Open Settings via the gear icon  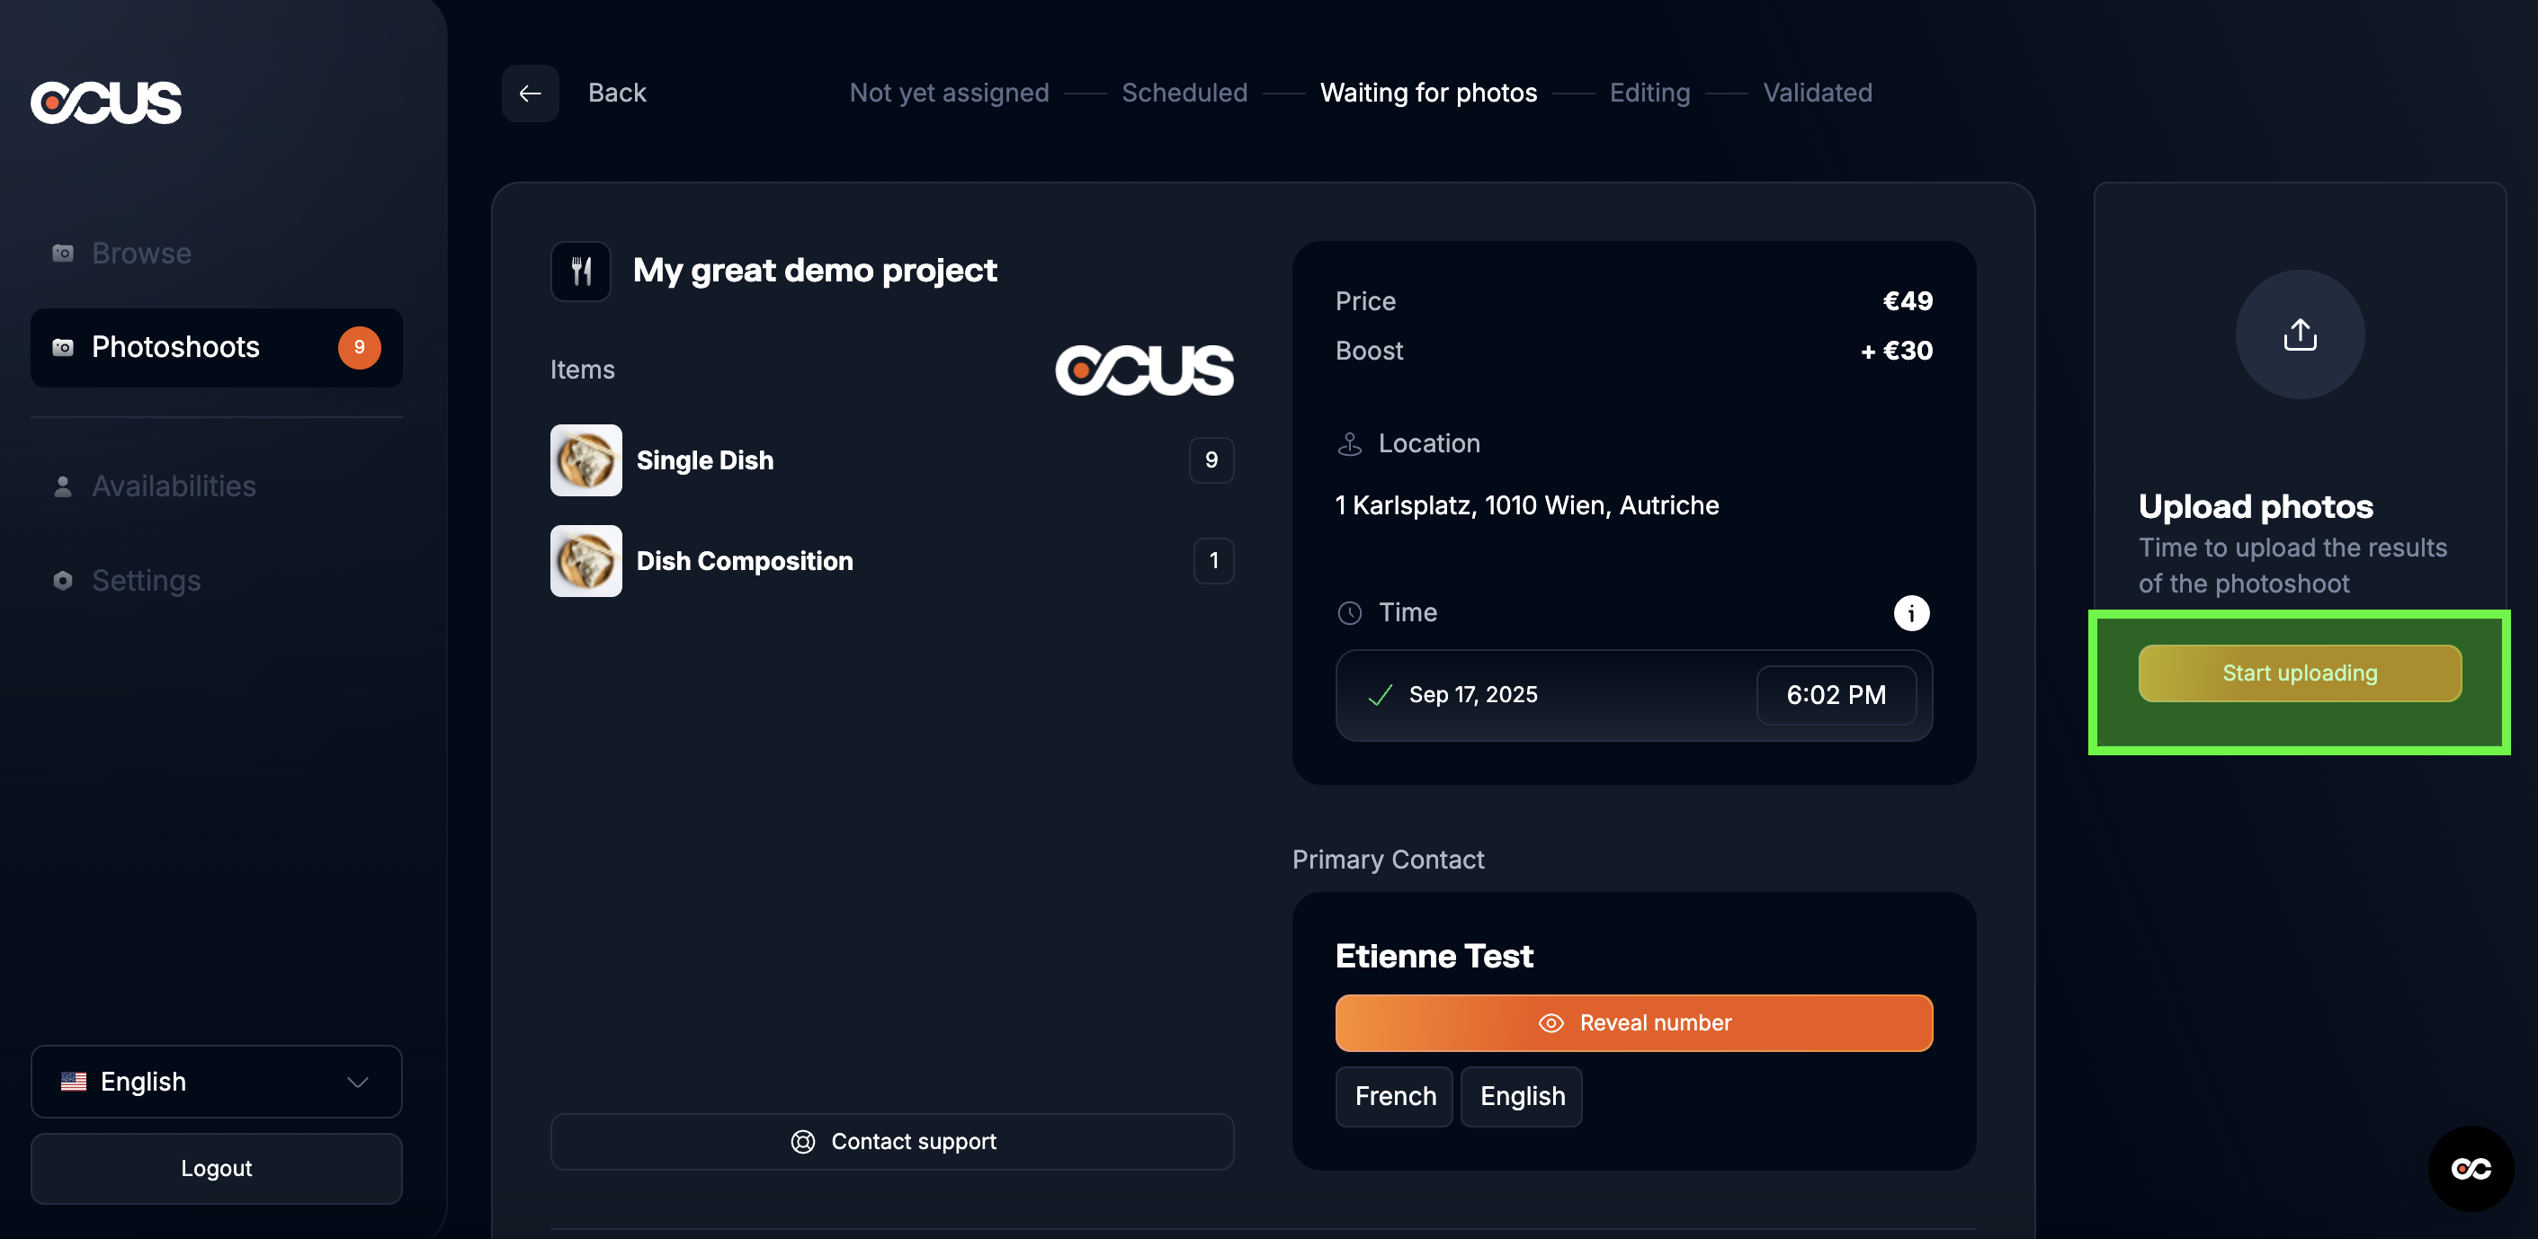62,580
